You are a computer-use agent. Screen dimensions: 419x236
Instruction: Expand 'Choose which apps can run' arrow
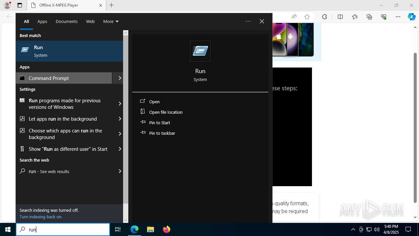pyautogui.click(x=120, y=134)
